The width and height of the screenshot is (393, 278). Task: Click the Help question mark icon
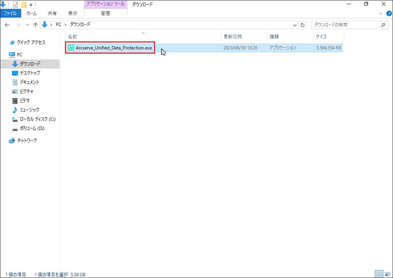click(389, 14)
